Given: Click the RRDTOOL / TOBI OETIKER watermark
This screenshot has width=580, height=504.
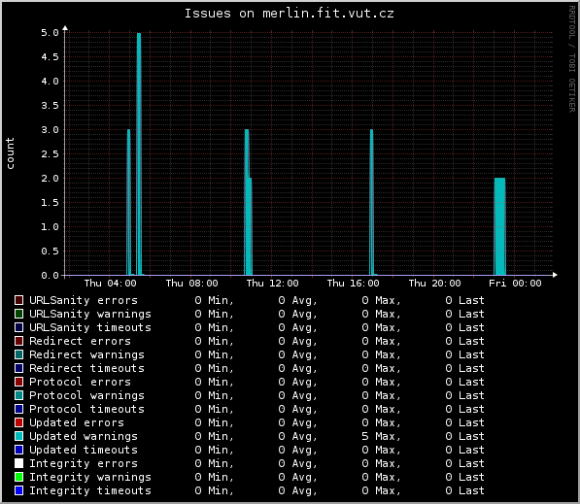Looking at the screenshot, I should pos(572,59).
